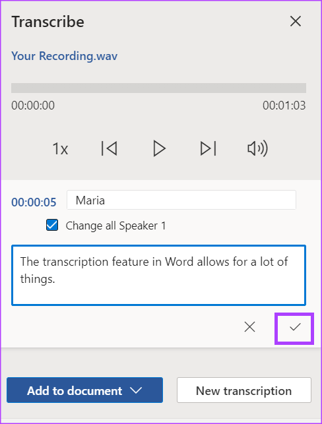Close the Transcribe pane
The width and height of the screenshot is (322, 424).
pos(296,21)
